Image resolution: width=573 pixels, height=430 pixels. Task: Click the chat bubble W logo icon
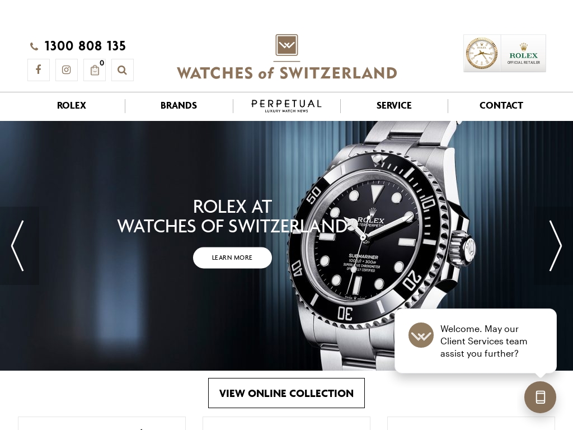pyautogui.click(x=421, y=335)
